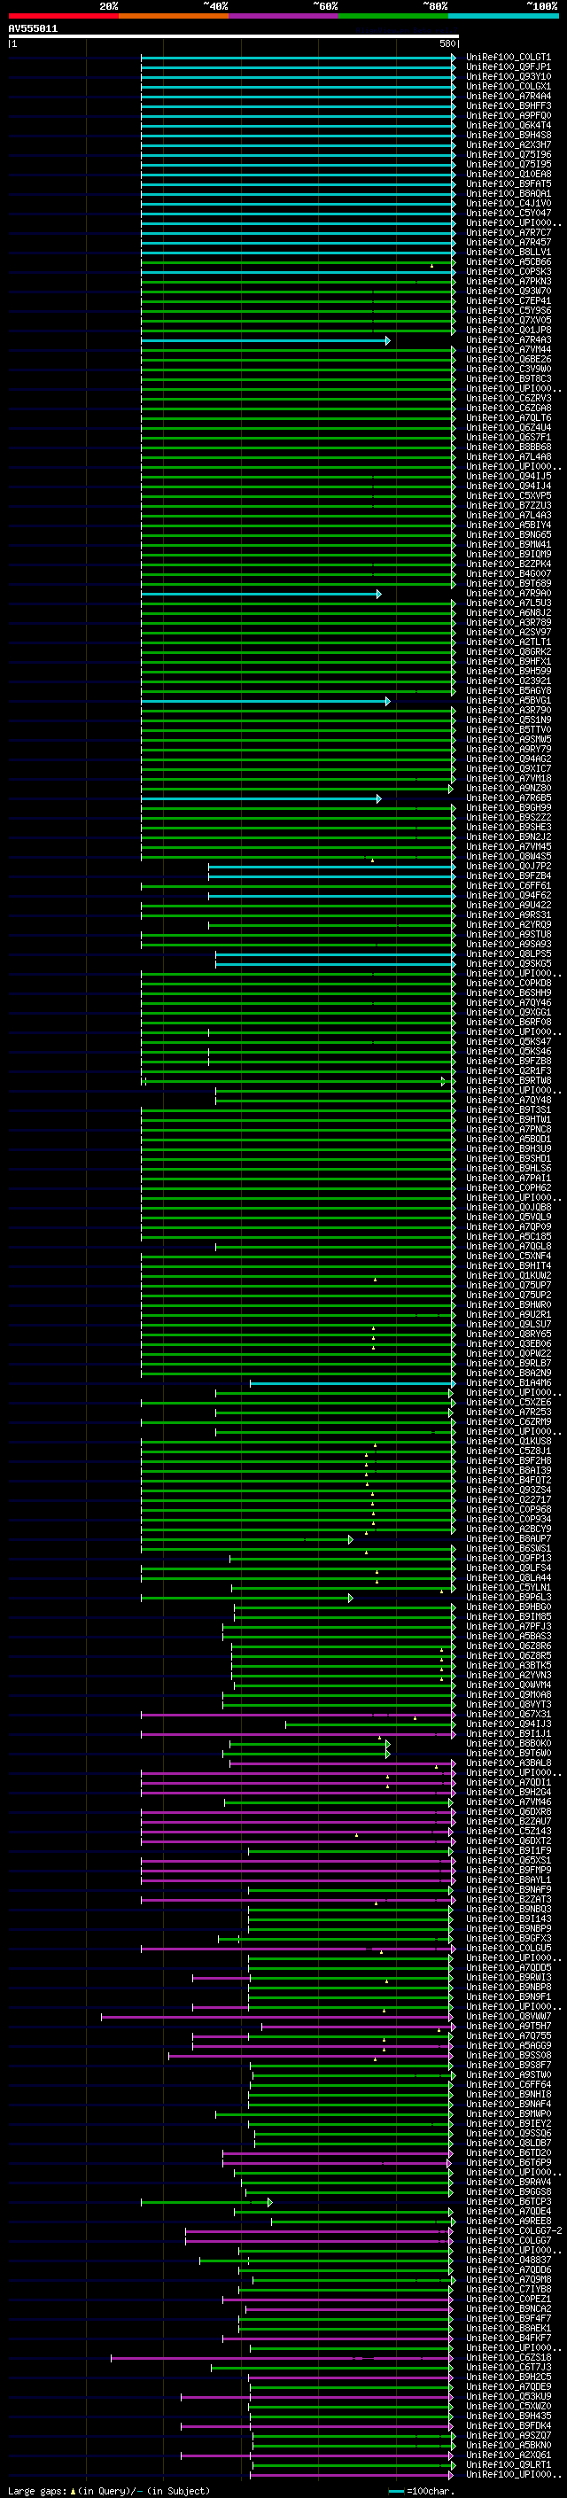
Task: Open the UniRef100_Q6BE26 entry
Action: pyautogui.click(x=508, y=360)
